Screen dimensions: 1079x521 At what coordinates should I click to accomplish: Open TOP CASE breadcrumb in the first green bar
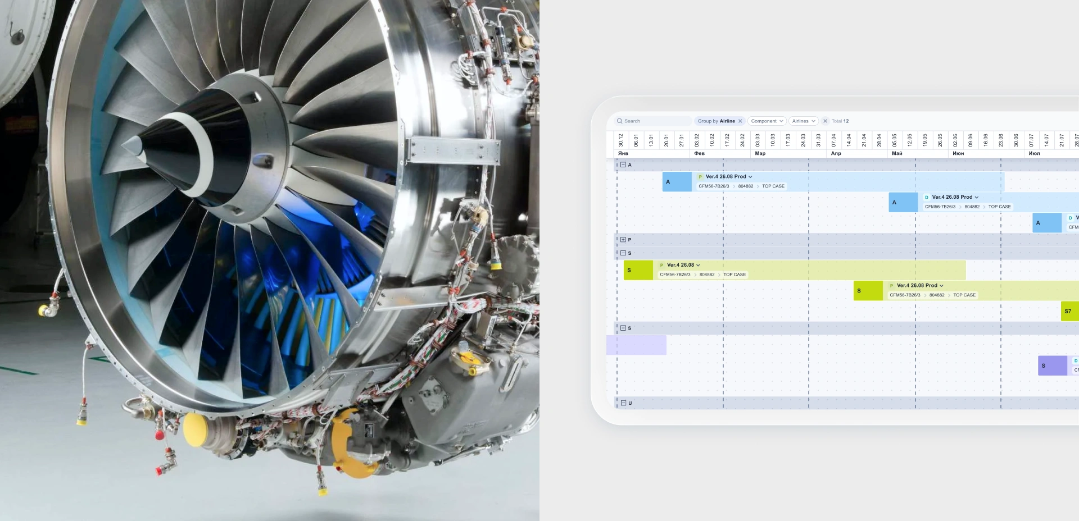[x=734, y=275]
